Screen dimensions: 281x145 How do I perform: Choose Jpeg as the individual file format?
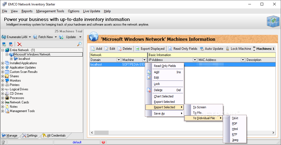coord(235,140)
